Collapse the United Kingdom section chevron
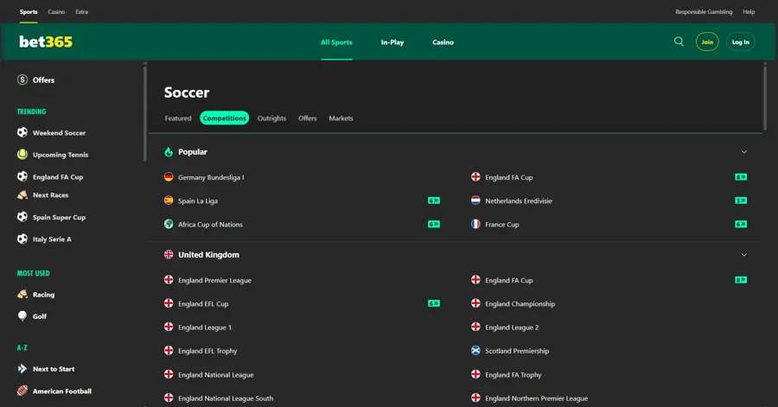 pyautogui.click(x=743, y=255)
